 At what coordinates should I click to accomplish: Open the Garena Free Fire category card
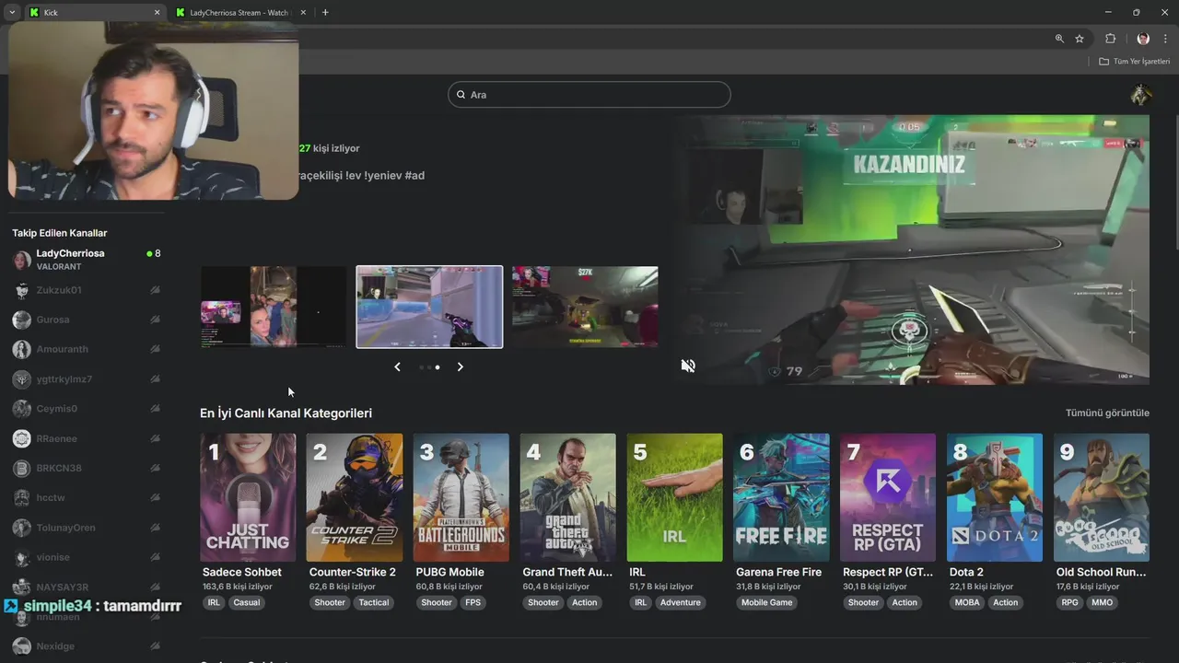pos(782,497)
